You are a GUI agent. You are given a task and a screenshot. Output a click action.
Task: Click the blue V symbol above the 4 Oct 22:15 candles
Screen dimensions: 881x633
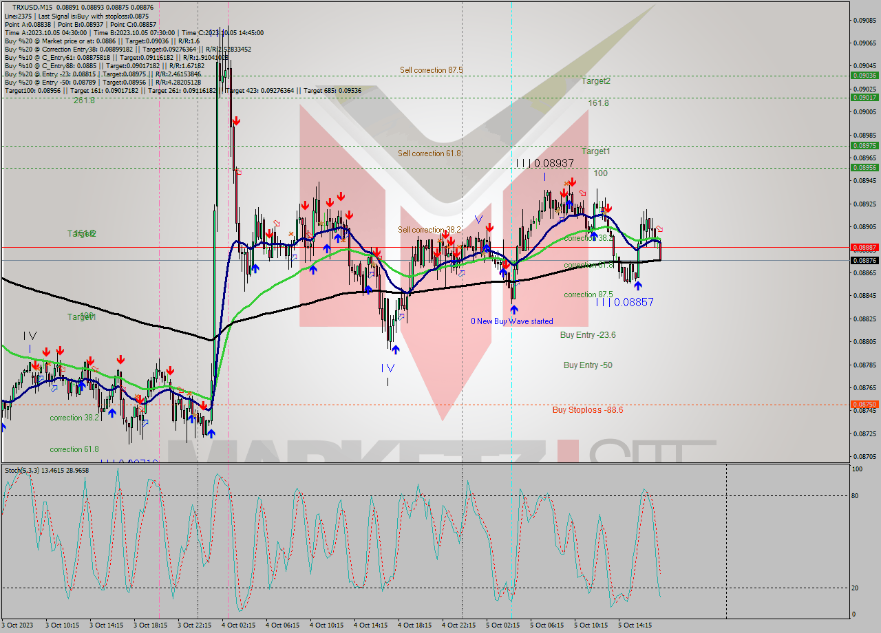coord(480,218)
